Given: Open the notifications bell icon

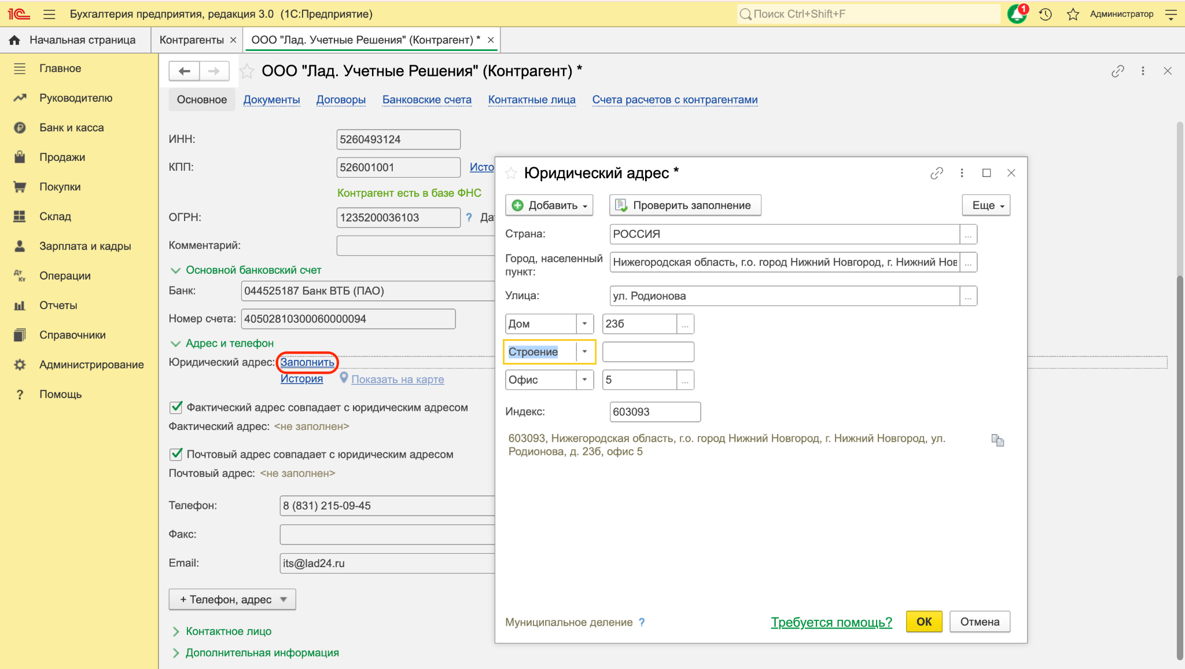Looking at the screenshot, I should [x=1017, y=14].
